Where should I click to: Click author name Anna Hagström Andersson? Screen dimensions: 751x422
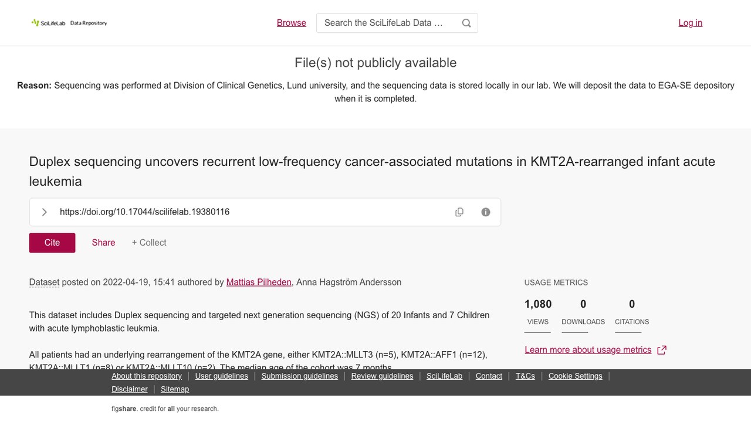click(349, 283)
